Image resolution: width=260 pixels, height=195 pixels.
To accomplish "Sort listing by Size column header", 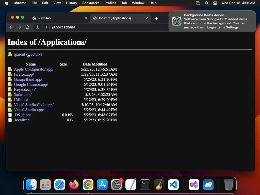I will (x=63, y=64).
